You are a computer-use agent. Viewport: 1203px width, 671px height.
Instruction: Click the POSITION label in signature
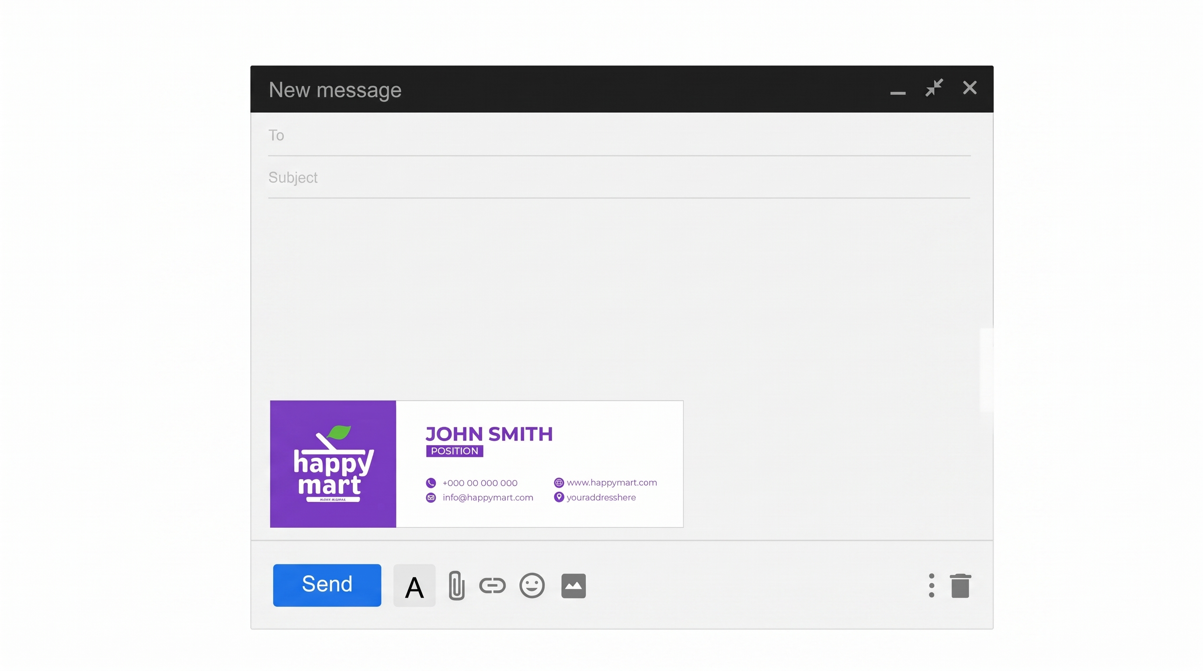click(x=454, y=451)
